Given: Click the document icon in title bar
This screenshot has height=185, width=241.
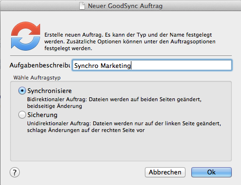Looking at the screenshot, I should tap(82, 6).
